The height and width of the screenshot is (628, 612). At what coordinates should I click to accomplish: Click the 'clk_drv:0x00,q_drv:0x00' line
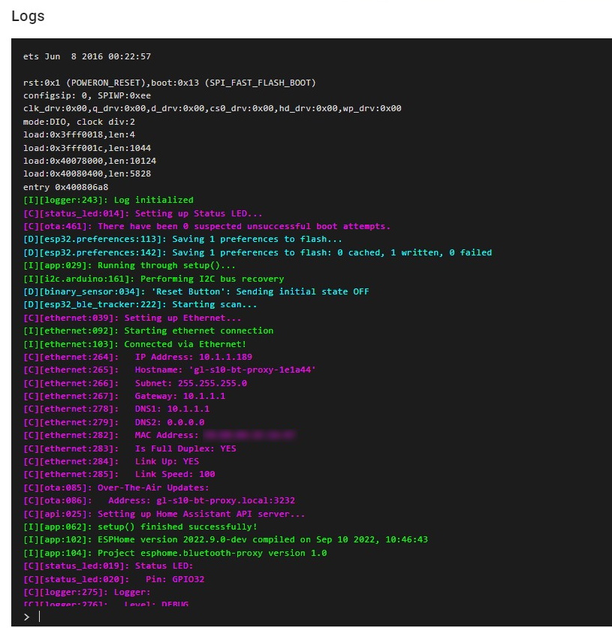[x=213, y=108]
